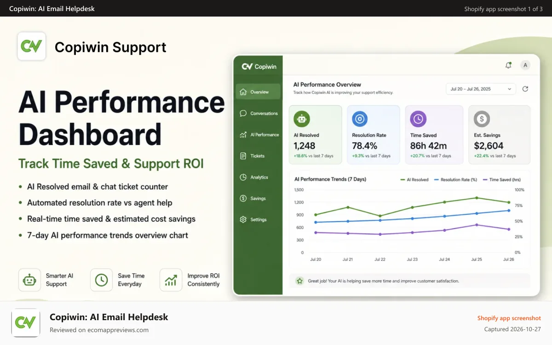Click the Savings dollar icon in sidebar
The height and width of the screenshot is (345, 552).
tap(243, 198)
